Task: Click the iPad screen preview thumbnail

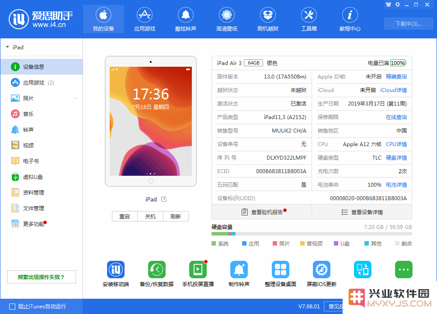Action: (151, 121)
